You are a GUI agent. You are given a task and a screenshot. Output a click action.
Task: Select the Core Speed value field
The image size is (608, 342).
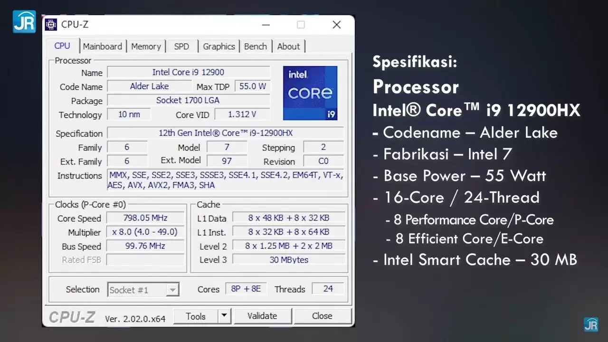(145, 218)
